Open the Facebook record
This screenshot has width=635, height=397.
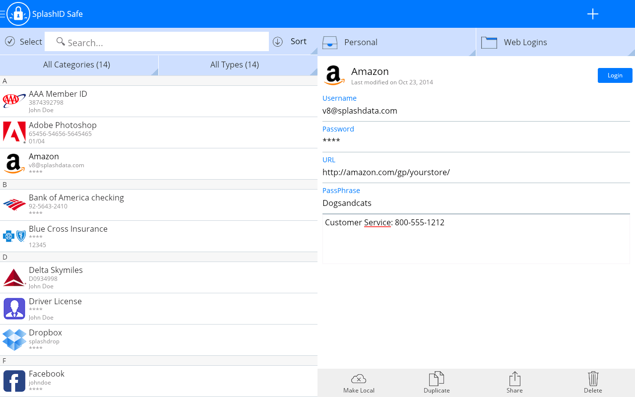coord(159,381)
